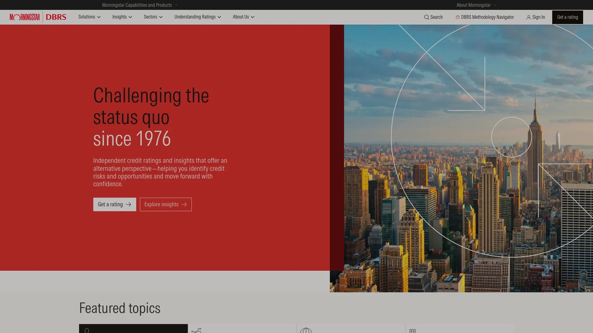Expand About Morningstar dropdown
This screenshot has height=333, width=593.
click(x=476, y=5)
